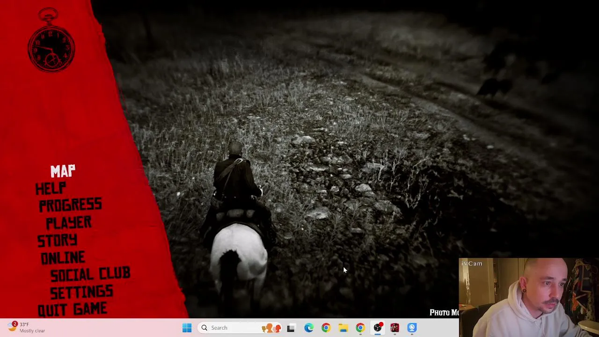Screen dimensions: 599x337
Task: Click the Photo Mode prompt
Action: [444, 313]
